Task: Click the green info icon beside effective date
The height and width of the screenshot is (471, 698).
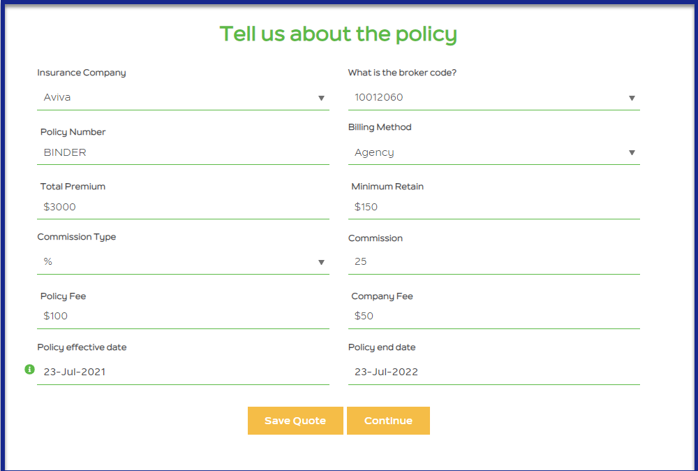Action: click(x=29, y=370)
